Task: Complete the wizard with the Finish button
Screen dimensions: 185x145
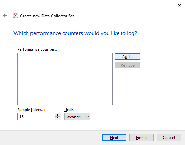Action: (141, 138)
